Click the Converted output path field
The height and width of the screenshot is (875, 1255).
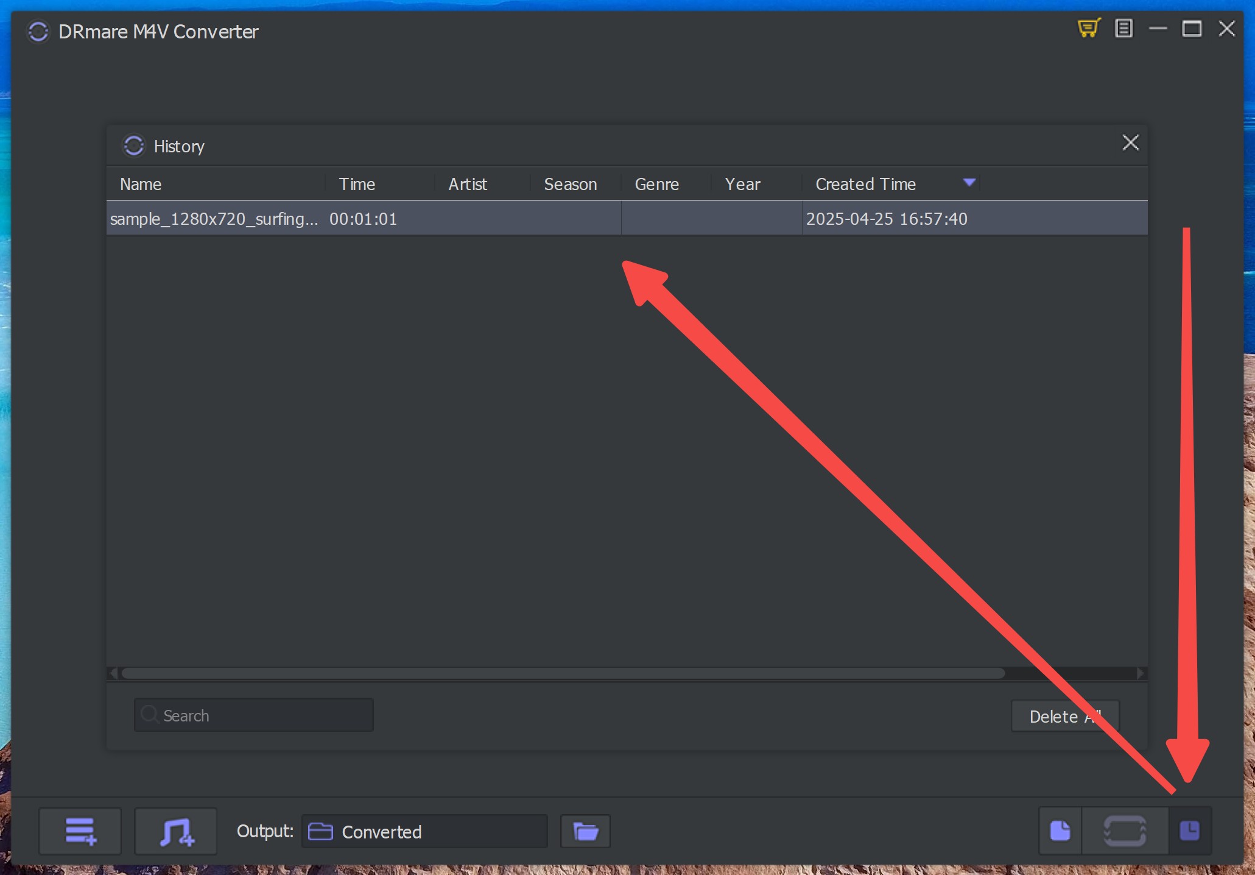pos(424,831)
